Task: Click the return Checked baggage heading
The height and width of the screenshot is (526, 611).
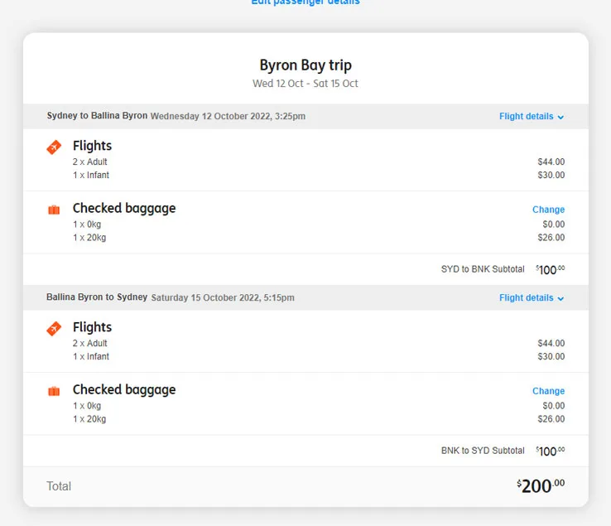Action: (124, 389)
